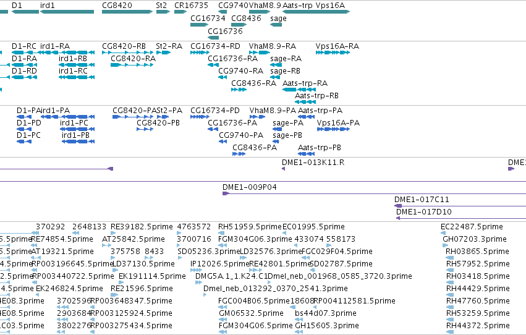Click the CG9740-RA transcript
Viewport: 526px width, 335px height.
tap(223, 77)
